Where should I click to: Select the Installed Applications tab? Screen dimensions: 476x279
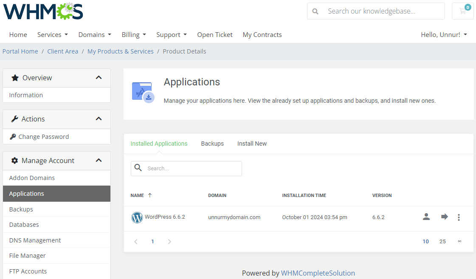(159, 144)
